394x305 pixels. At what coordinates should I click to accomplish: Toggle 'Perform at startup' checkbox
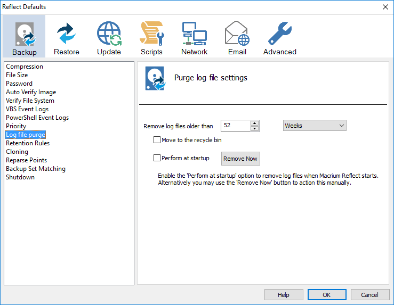157,158
